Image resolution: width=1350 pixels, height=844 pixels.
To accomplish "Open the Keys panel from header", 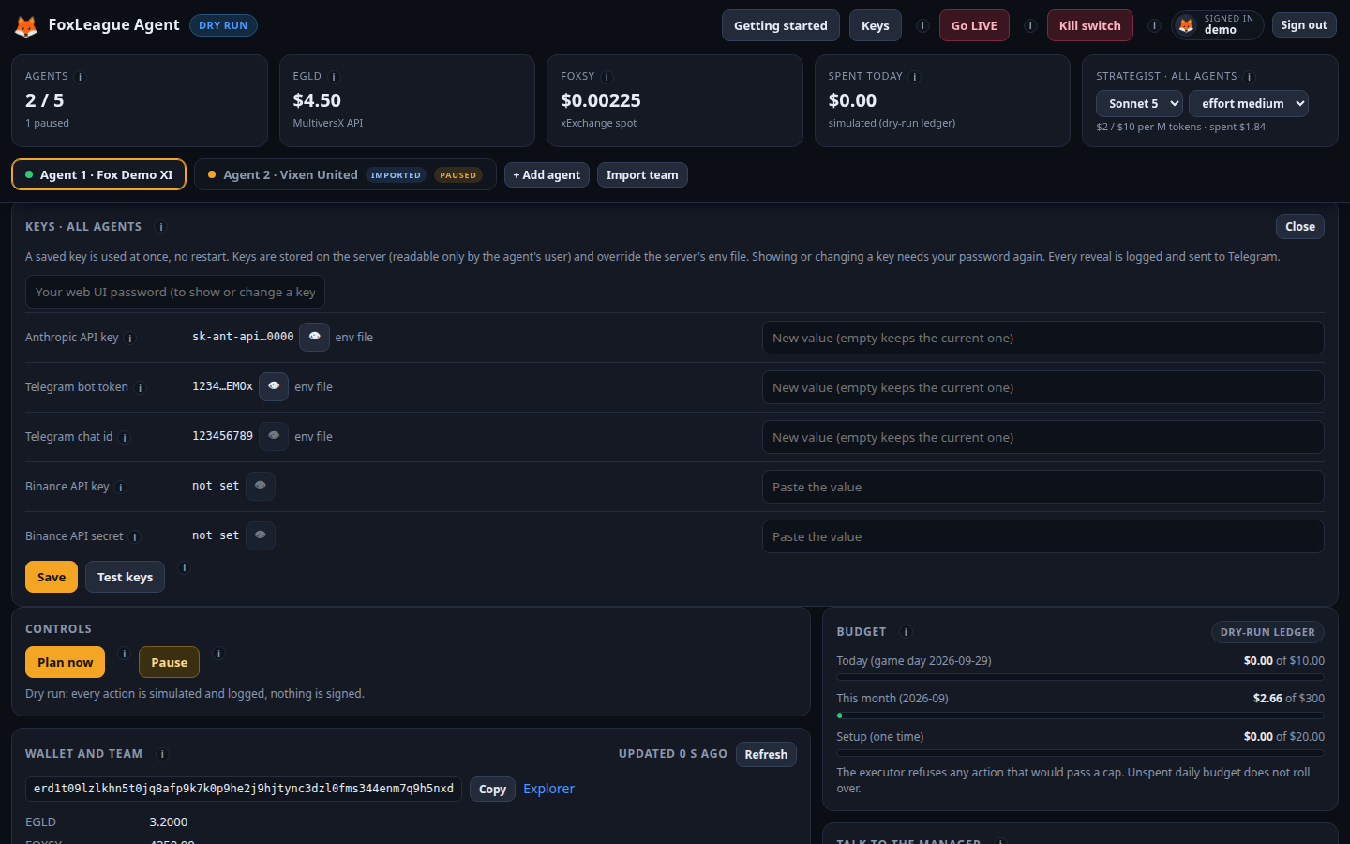I will 876,25.
